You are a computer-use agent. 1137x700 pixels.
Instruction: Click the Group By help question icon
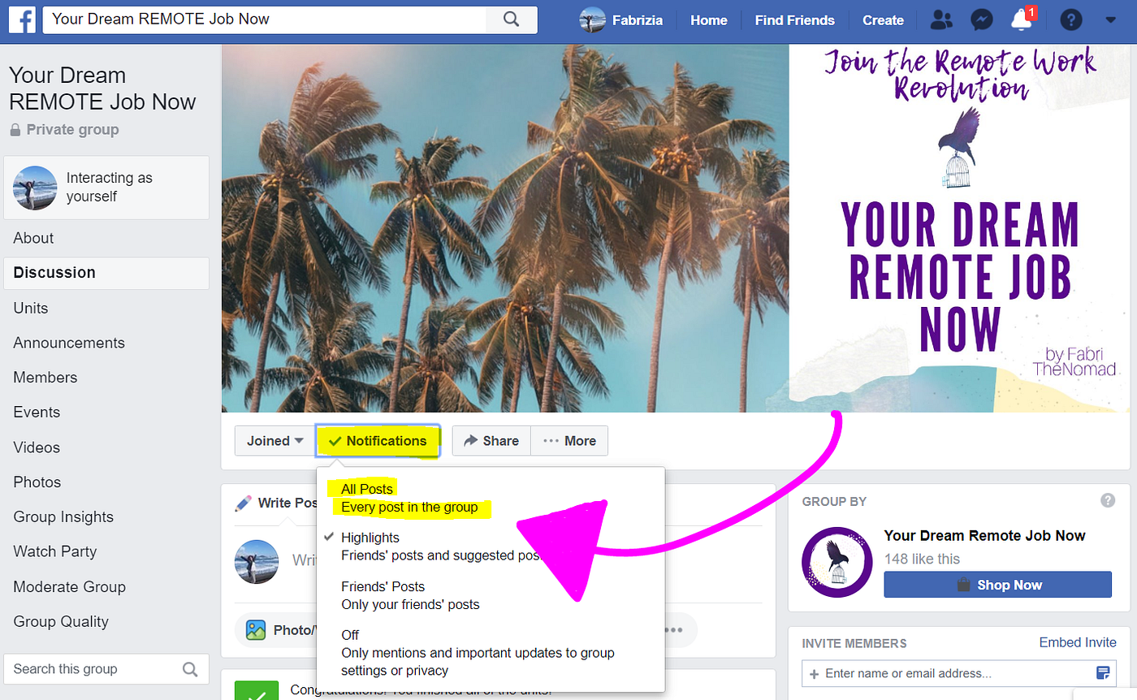1108,501
